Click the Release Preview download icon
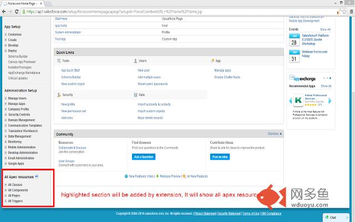Viewport: 355px width, 222px height. point(158,176)
